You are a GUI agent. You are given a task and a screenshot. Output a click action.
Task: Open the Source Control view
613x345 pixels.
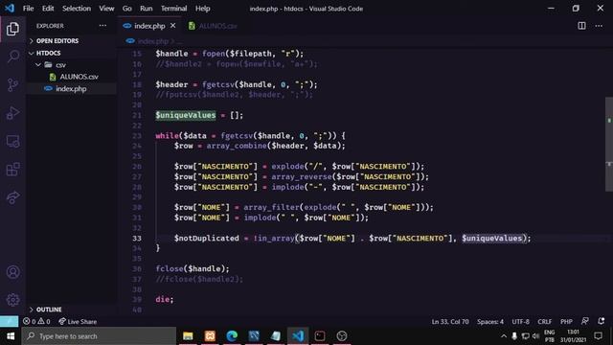point(12,84)
